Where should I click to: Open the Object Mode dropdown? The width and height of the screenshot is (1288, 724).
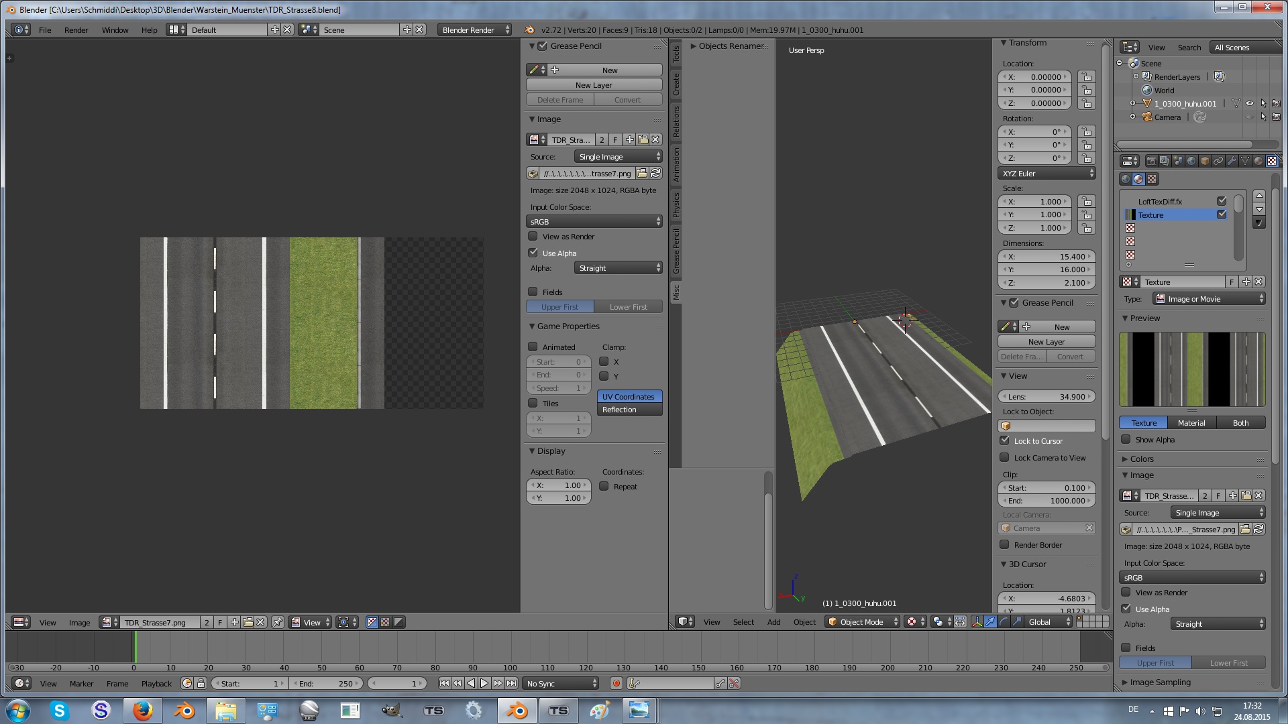pos(862,622)
